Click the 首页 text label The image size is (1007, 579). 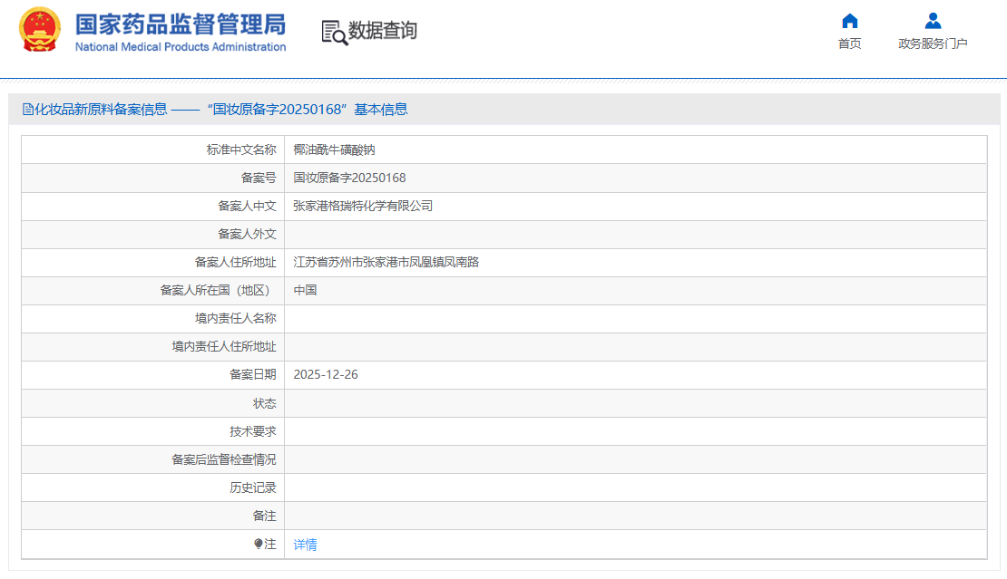pyautogui.click(x=849, y=43)
